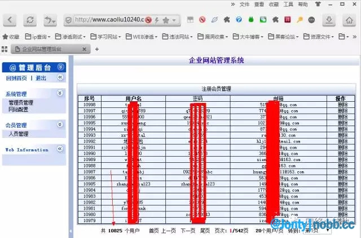Open a new tab with the plus icon
Image resolution: width=361 pixels, height=238 pixels.
pos(96,49)
